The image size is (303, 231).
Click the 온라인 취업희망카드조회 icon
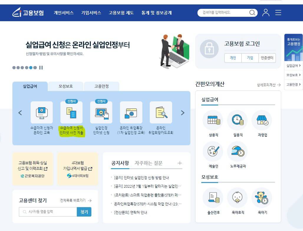161,113
